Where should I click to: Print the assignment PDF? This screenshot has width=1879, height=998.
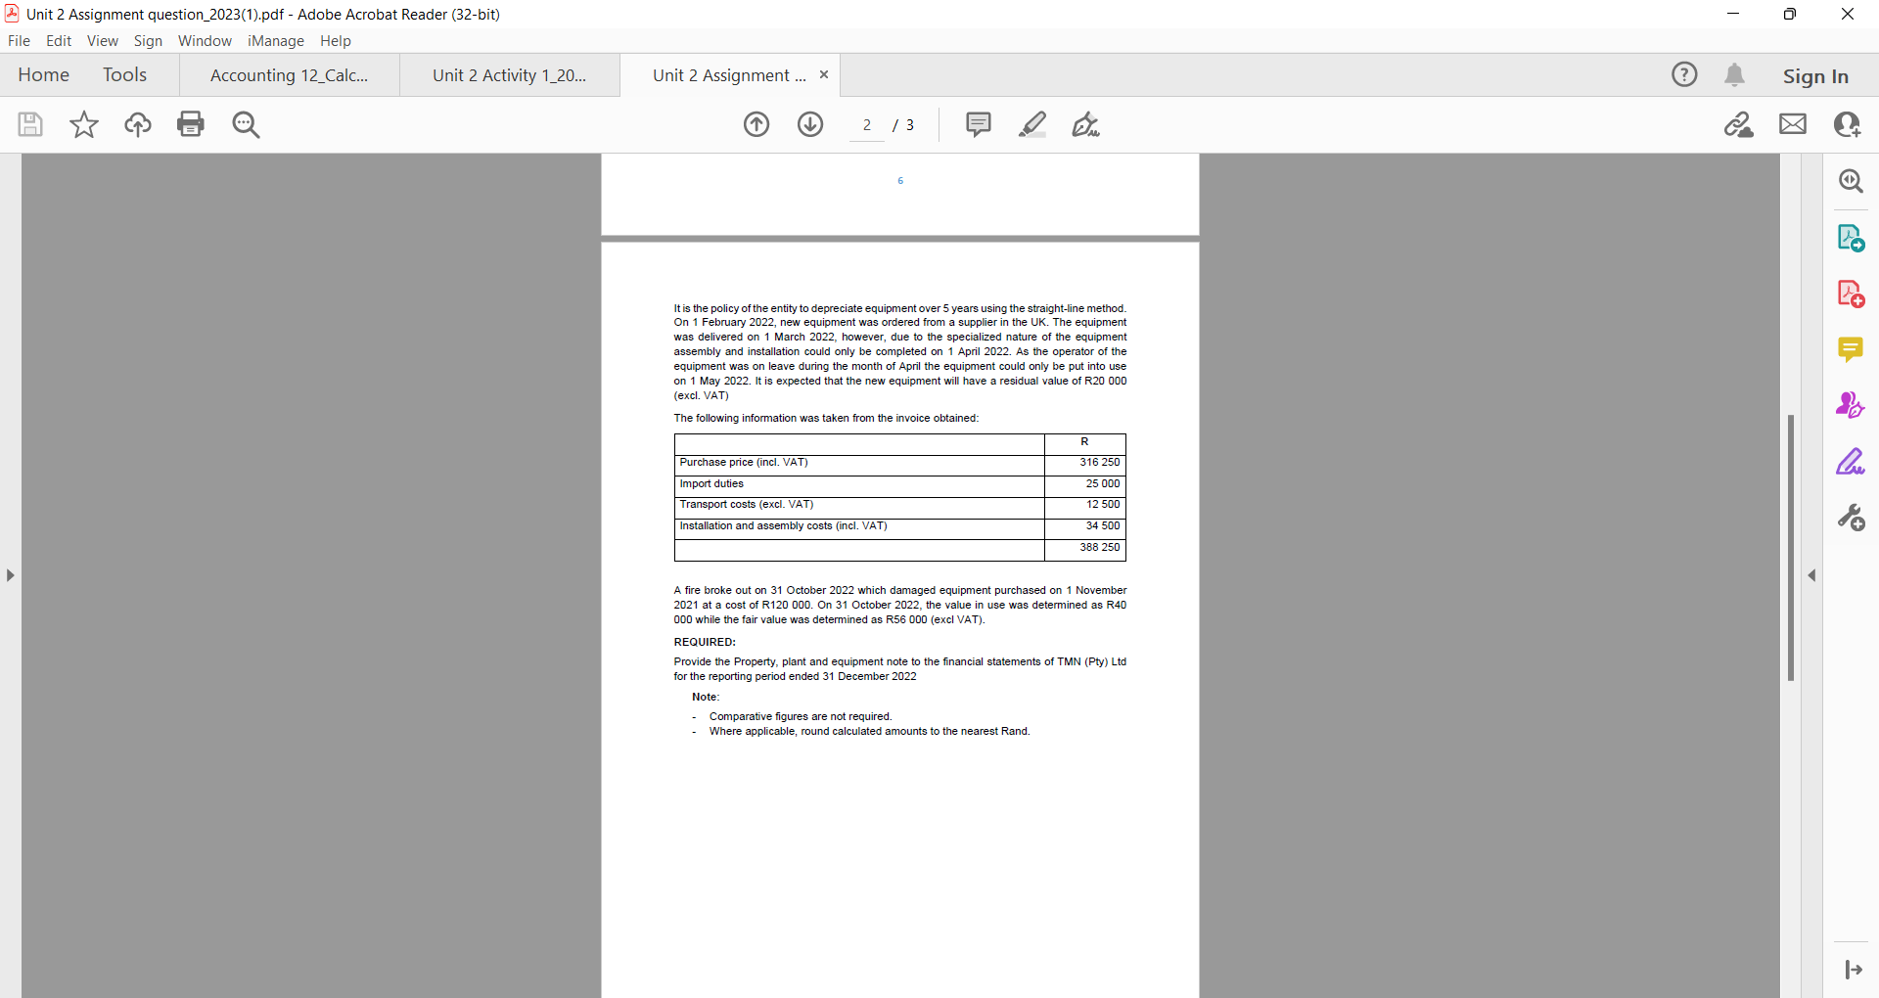click(191, 124)
